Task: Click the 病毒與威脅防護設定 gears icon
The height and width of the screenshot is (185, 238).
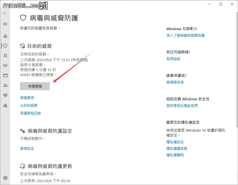Action: click(22, 131)
